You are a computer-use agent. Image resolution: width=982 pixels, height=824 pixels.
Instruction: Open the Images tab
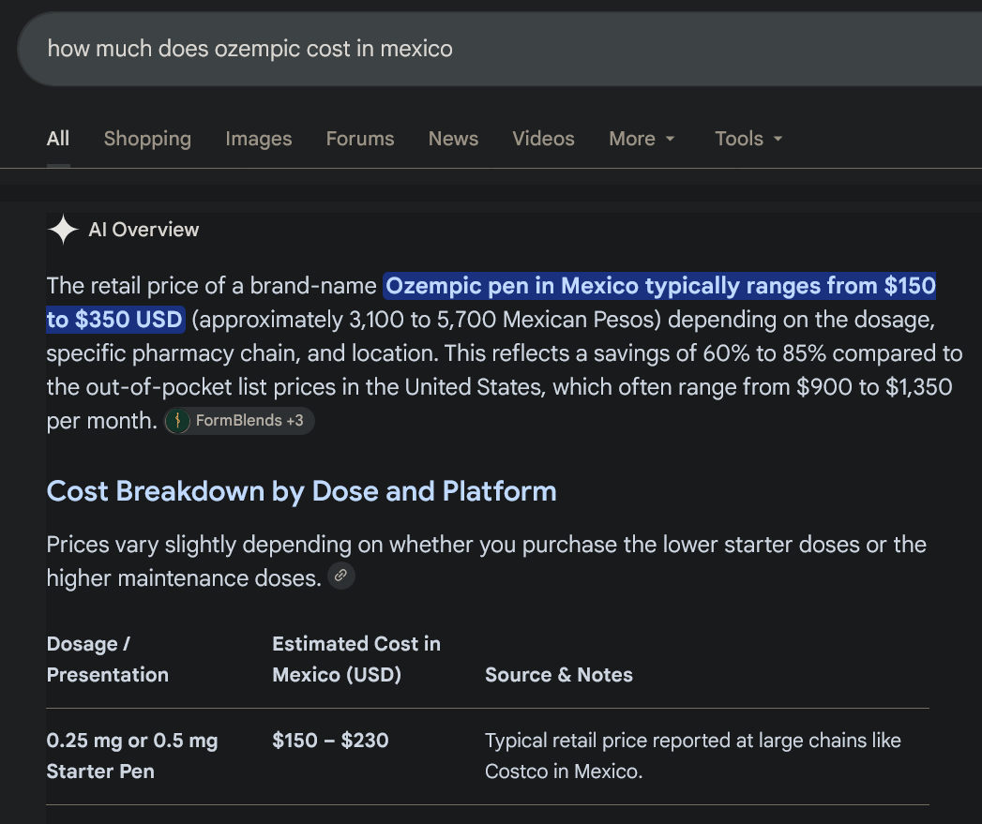pos(259,139)
